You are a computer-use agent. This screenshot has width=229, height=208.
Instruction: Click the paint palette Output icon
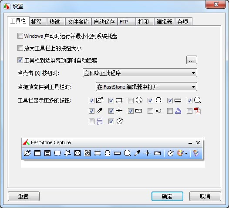181,153
